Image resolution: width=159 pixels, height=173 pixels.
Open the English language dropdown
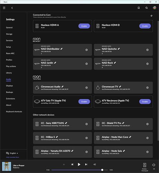tap(12, 153)
